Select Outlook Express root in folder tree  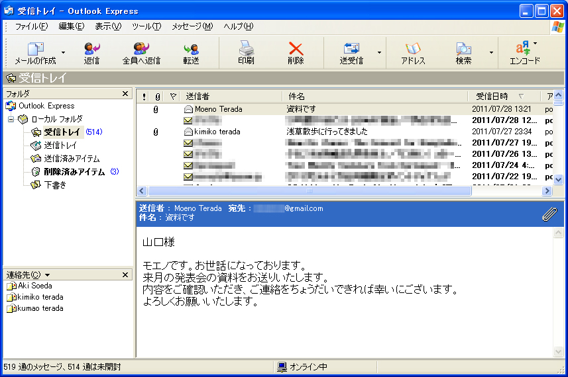coord(46,106)
